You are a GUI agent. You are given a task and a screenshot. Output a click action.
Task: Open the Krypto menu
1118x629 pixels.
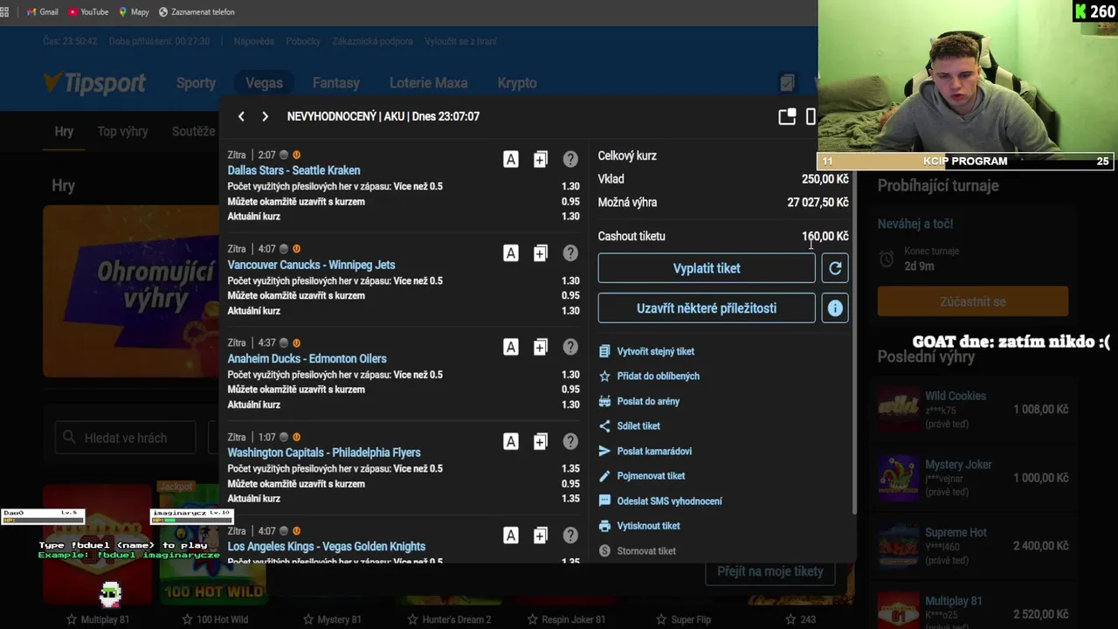tap(517, 83)
